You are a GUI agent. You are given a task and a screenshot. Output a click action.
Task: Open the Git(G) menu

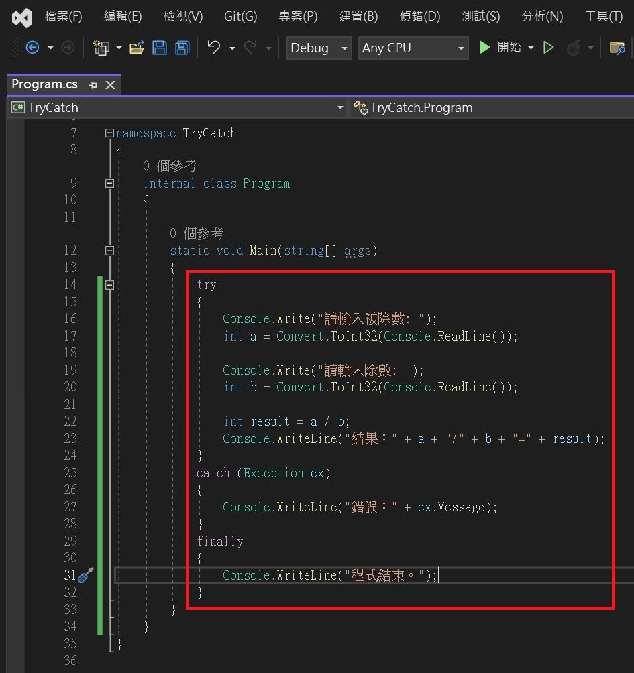pyautogui.click(x=241, y=16)
